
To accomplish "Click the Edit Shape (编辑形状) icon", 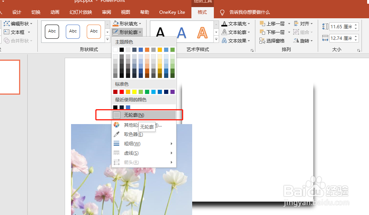I will point(7,23).
